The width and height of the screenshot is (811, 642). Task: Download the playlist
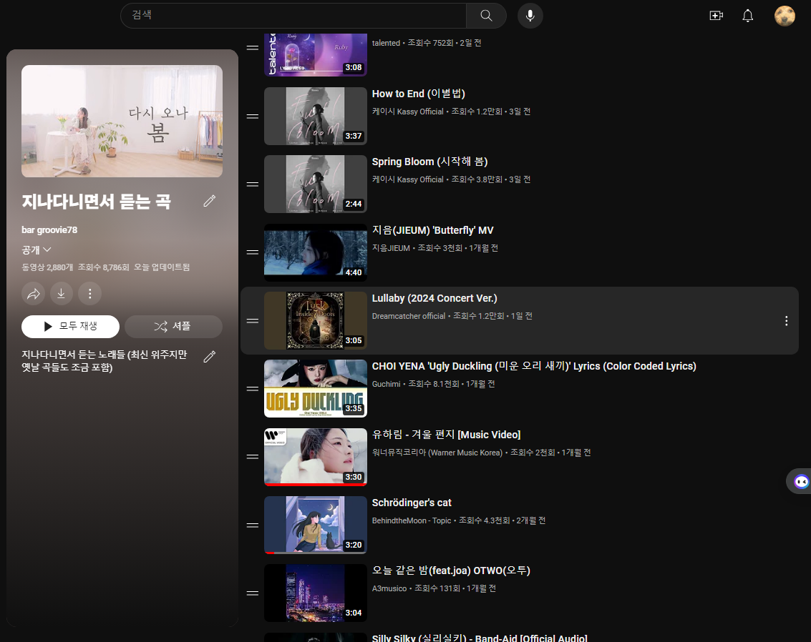point(61,294)
